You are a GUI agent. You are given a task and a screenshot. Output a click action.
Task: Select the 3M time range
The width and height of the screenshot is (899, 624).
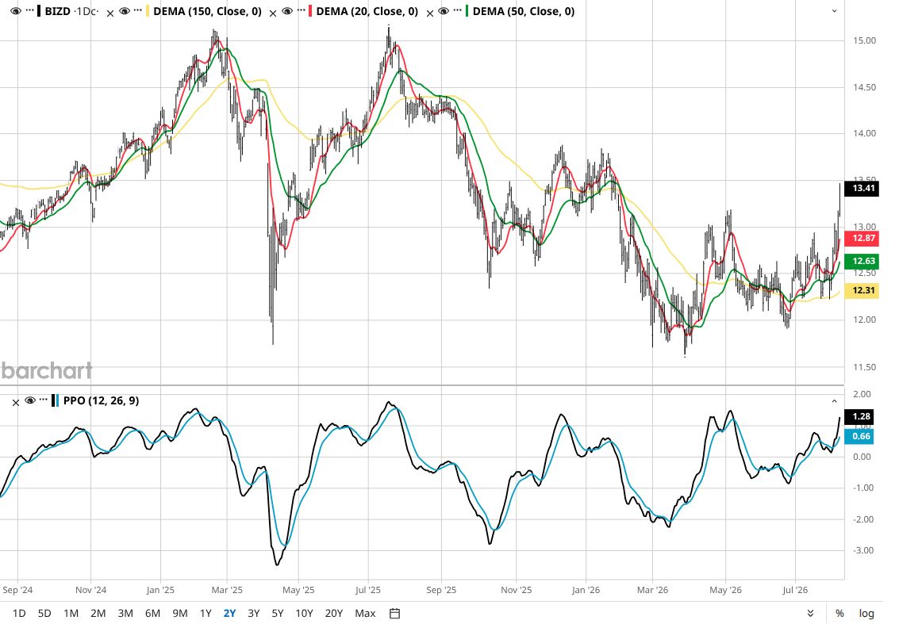[125, 613]
